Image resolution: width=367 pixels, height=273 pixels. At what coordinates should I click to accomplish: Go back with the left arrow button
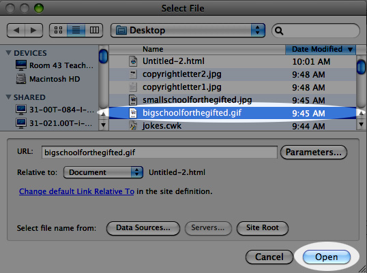click(16, 31)
